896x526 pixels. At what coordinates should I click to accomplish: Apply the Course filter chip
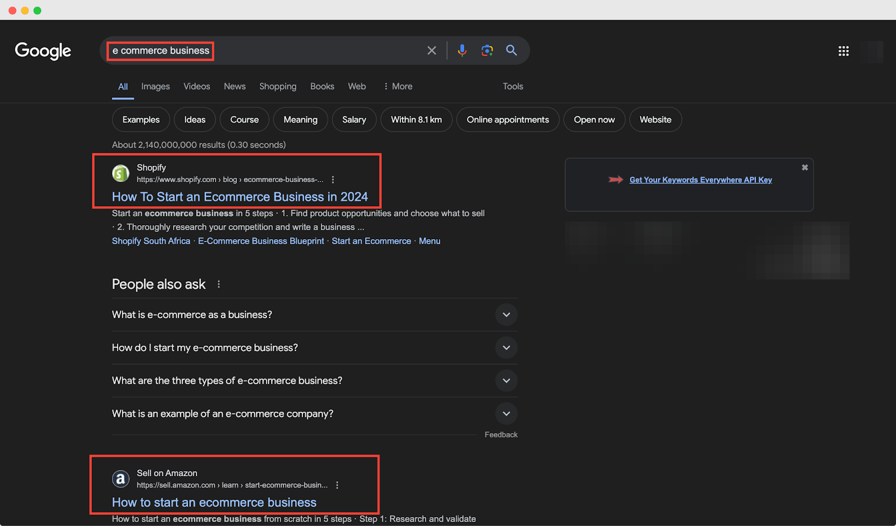[245, 120]
